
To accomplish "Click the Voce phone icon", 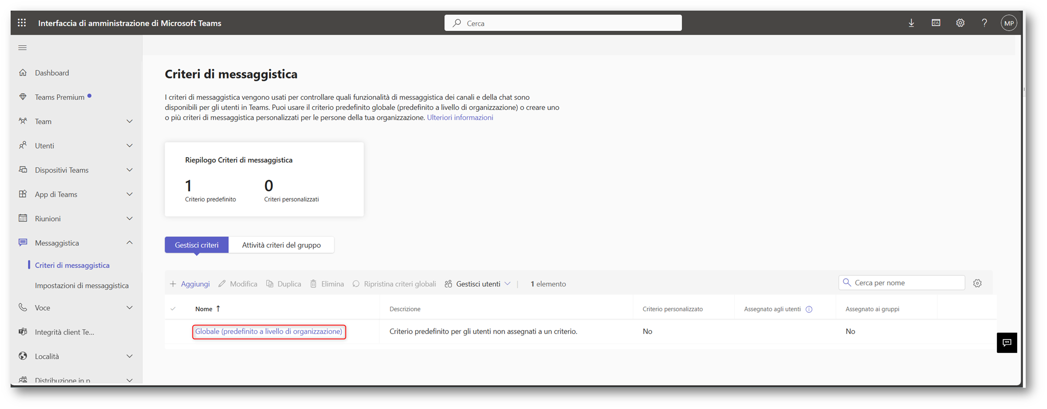I will coord(23,307).
